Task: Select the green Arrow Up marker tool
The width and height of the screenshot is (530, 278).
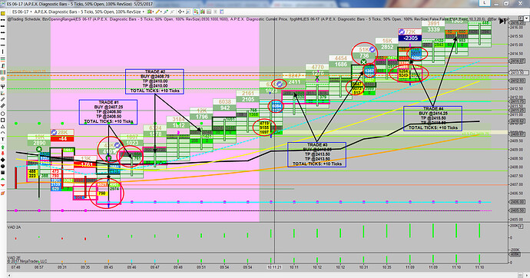Action: click(x=3, y=147)
